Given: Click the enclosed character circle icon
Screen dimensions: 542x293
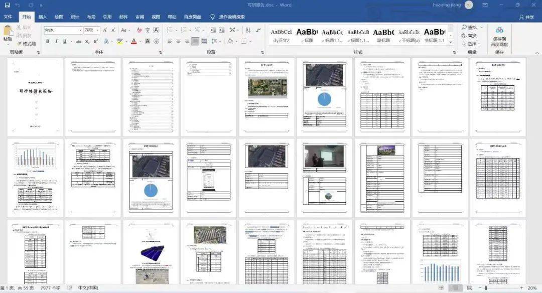Looking at the screenshot, I should click(156, 41).
